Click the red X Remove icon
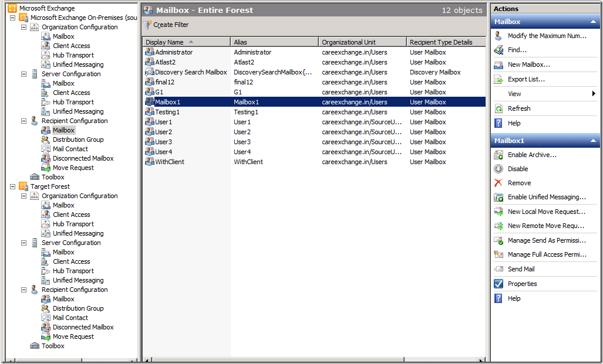 (498, 183)
